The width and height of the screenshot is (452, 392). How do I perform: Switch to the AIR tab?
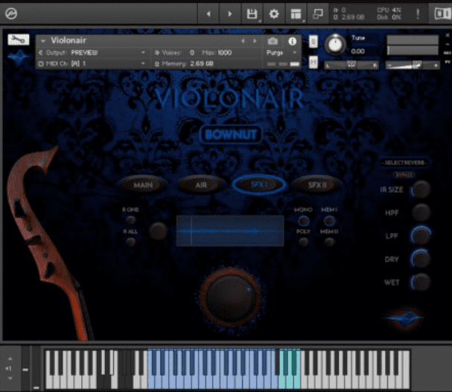pos(201,185)
